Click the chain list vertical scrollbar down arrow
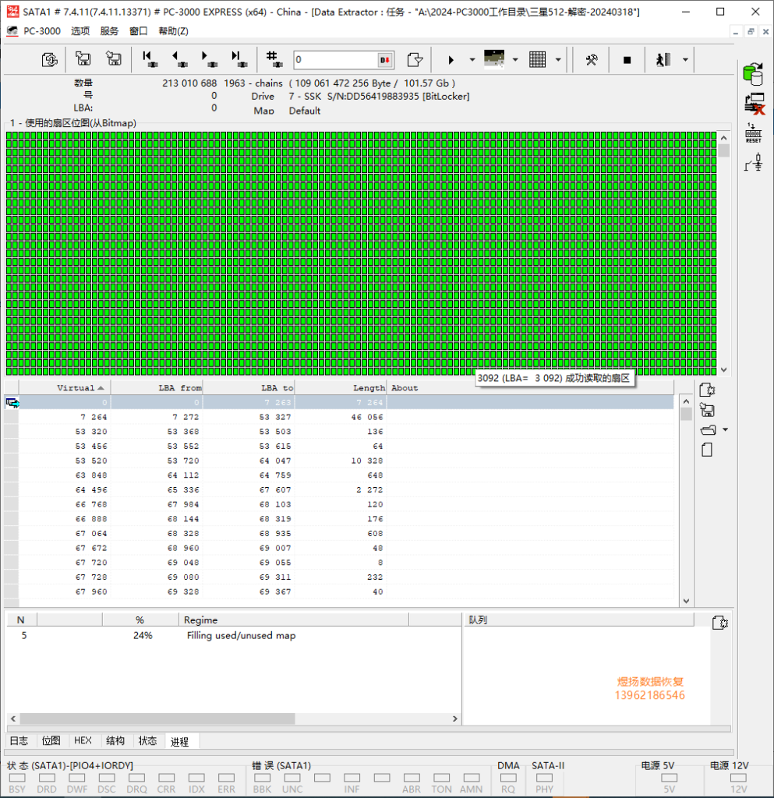774x798 pixels. pyautogui.click(x=686, y=601)
